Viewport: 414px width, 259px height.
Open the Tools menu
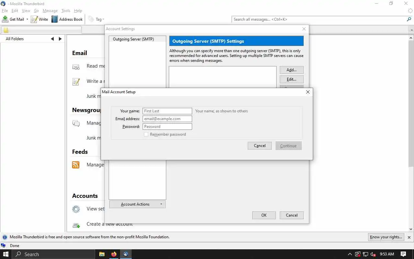[x=66, y=11]
